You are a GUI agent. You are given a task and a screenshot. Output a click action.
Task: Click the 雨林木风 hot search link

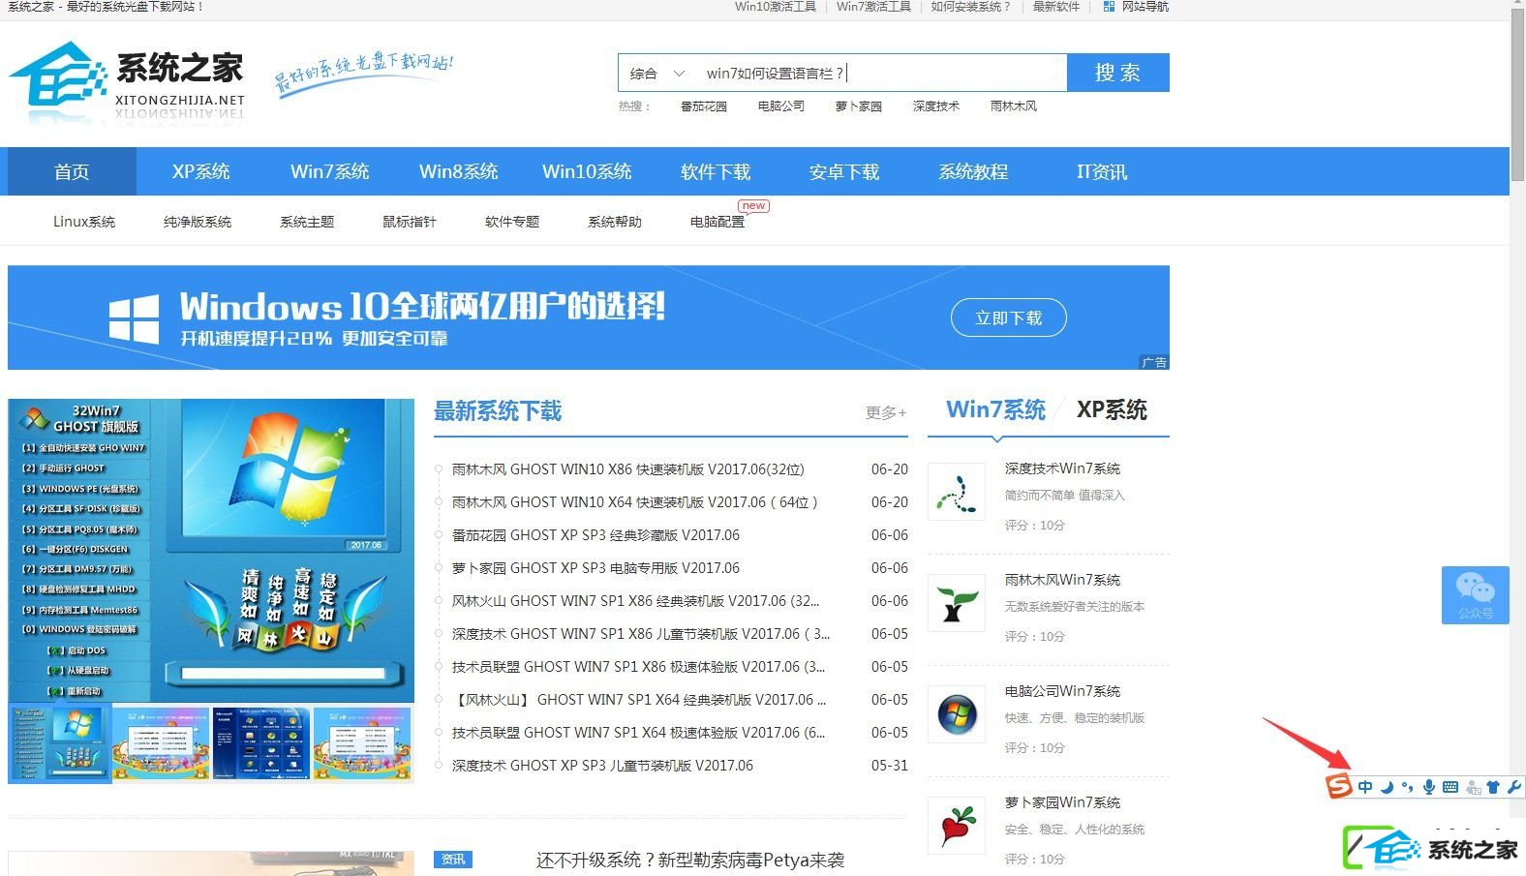[1014, 106]
